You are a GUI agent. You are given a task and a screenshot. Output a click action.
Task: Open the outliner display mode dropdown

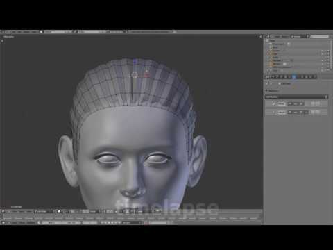(300, 36)
